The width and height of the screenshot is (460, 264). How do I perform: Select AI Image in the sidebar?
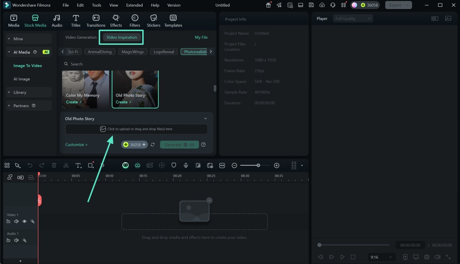[x=22, y=79]
